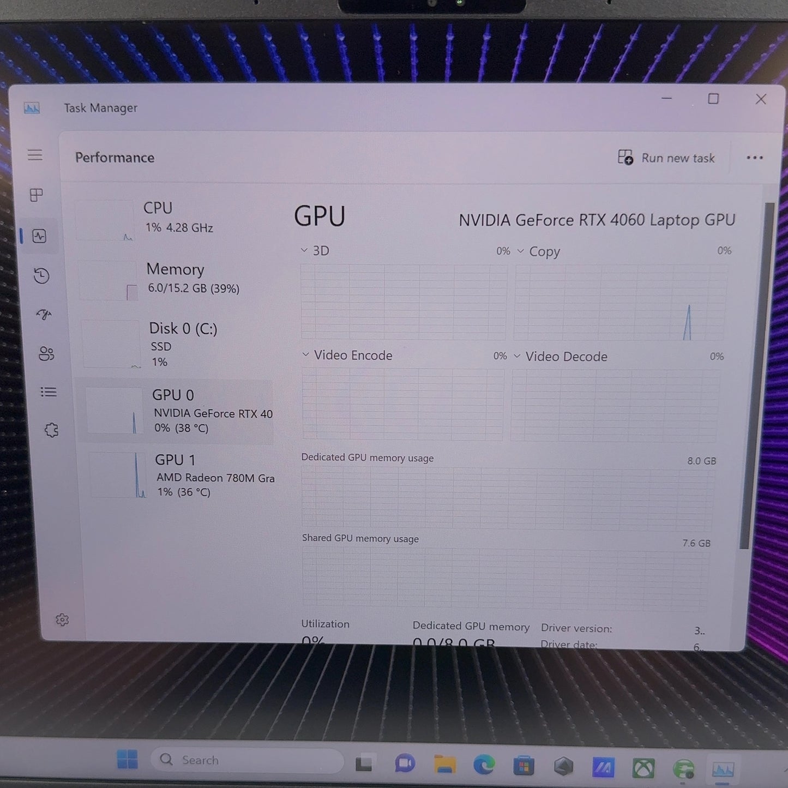Open the gray hexagon app on taskbar
Viewport: 788px width, 788px height.
[x=563, y=767]
